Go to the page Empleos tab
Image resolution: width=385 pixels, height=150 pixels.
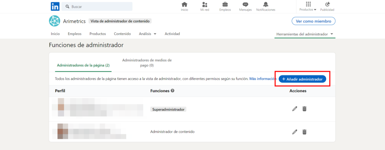(74, 34)
